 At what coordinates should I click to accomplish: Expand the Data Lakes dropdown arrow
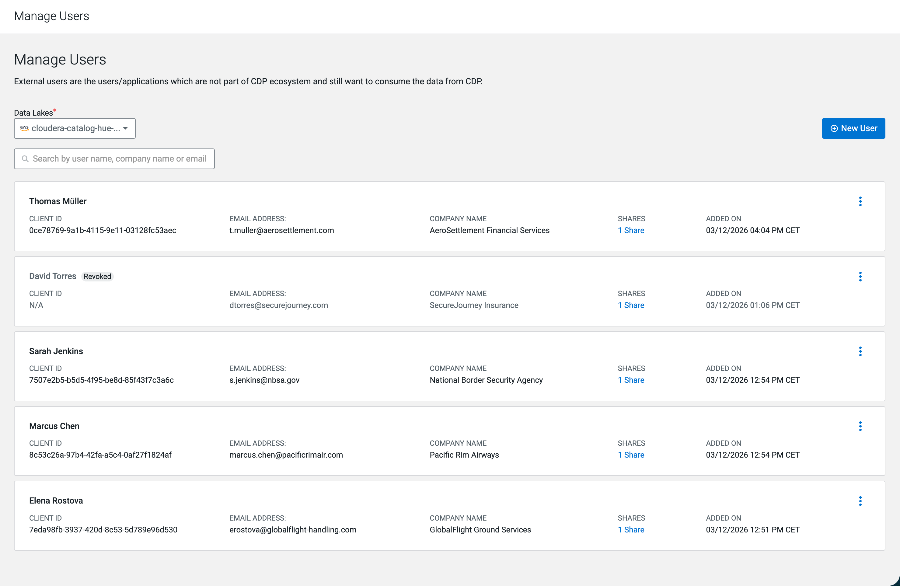coord(126,128)
